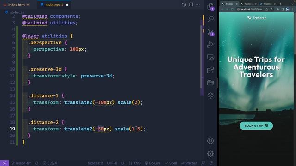This screenshot has width=296, height=166.
Task: Open the Source Control view icon
Action: [210, 32]
